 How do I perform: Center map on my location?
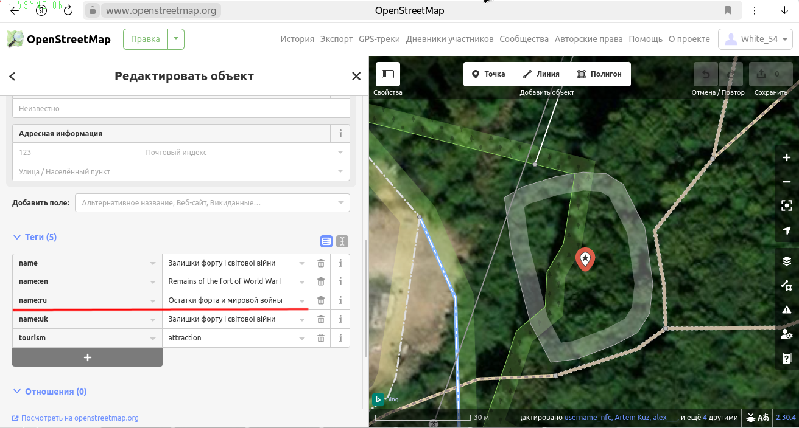(786, 230)
